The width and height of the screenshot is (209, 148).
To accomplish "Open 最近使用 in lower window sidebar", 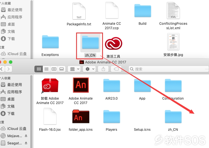I will coord(15,85).
